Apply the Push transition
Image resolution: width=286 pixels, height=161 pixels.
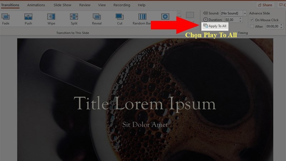(x=28, y=19)
